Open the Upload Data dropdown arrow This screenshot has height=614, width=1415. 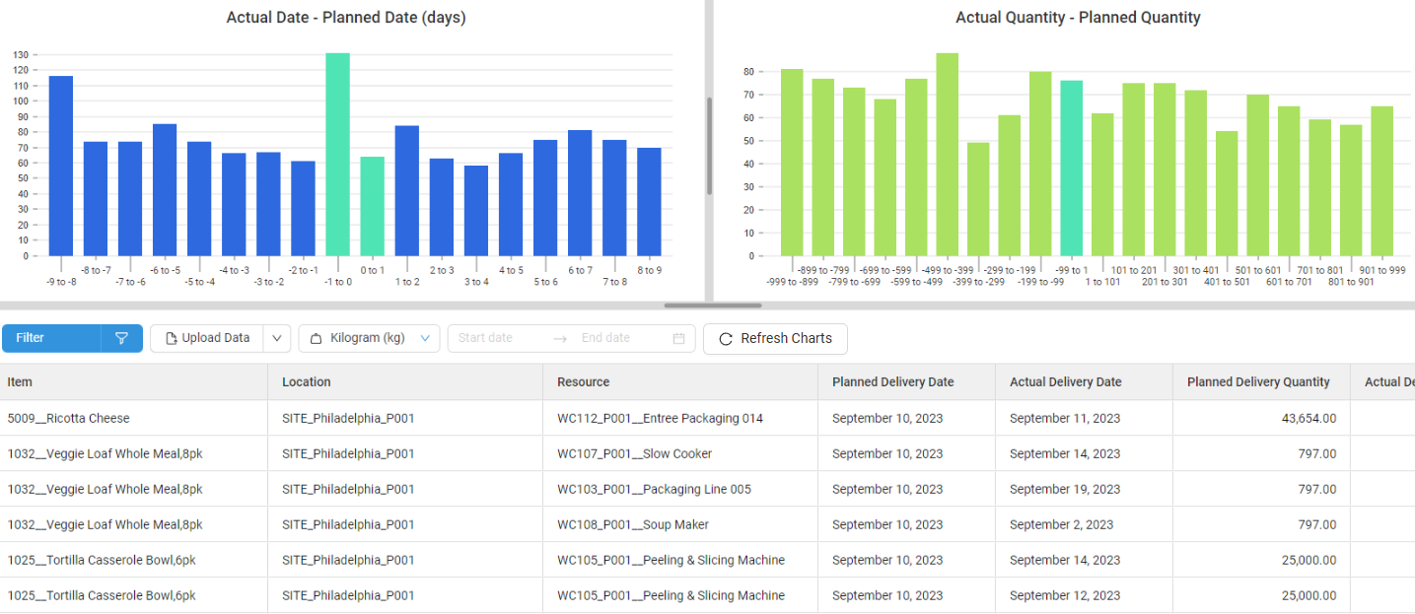click(x=277, y=338)
